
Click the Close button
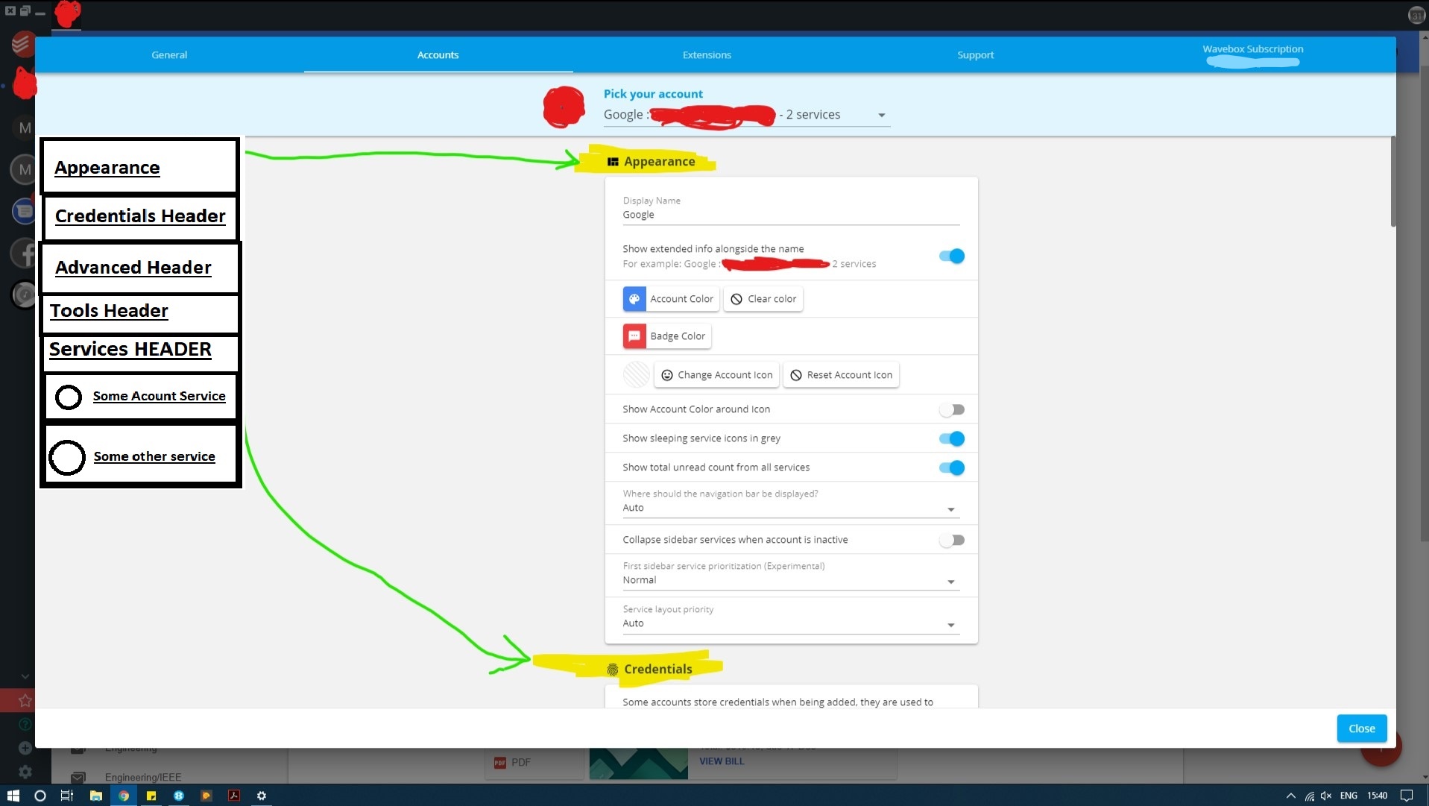[1360, 728]
